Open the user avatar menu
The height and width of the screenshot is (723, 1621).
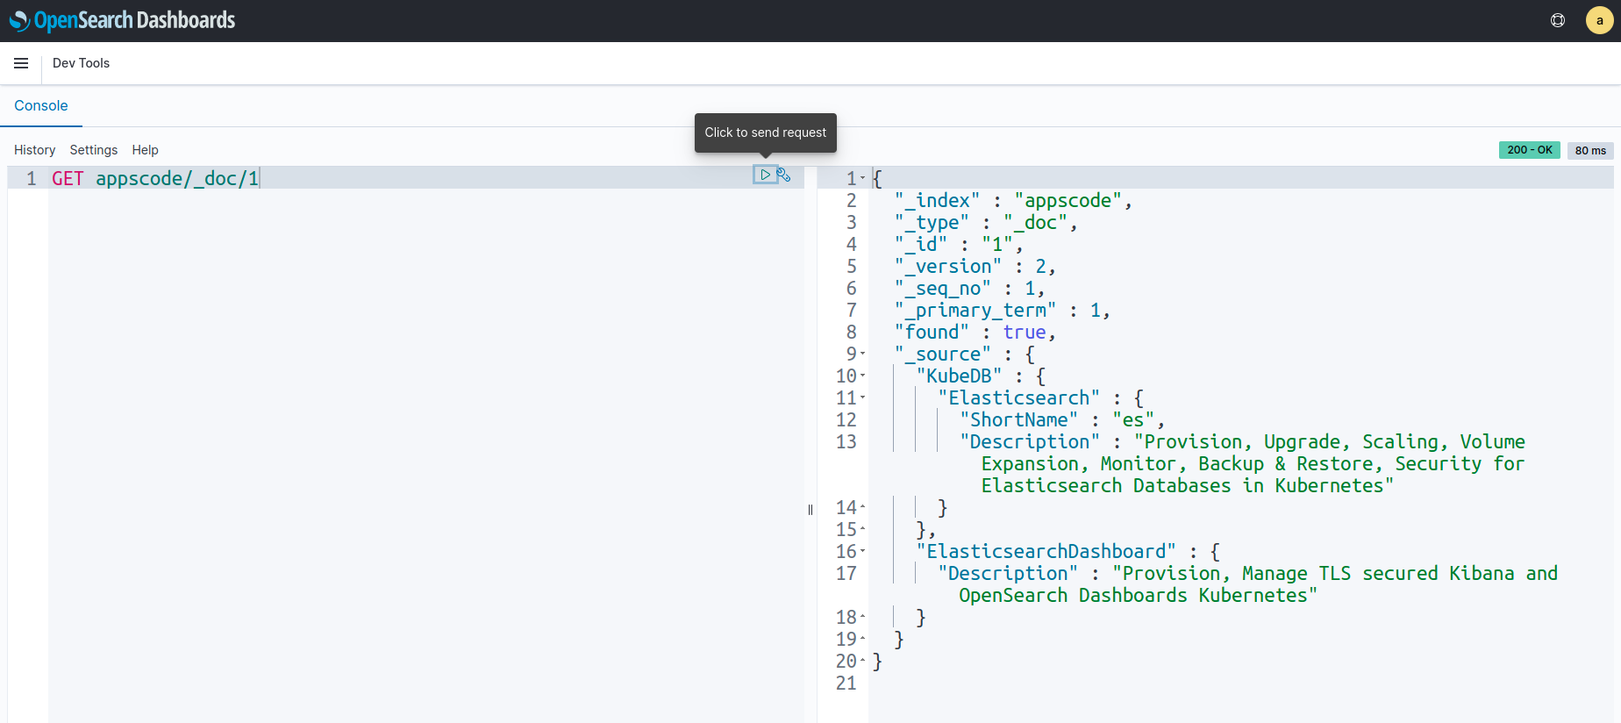tap(1599, 20)
